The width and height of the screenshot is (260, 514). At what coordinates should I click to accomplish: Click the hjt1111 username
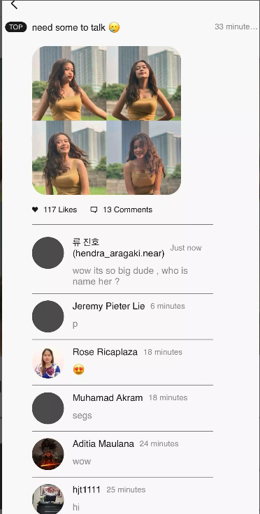(87, 490)
